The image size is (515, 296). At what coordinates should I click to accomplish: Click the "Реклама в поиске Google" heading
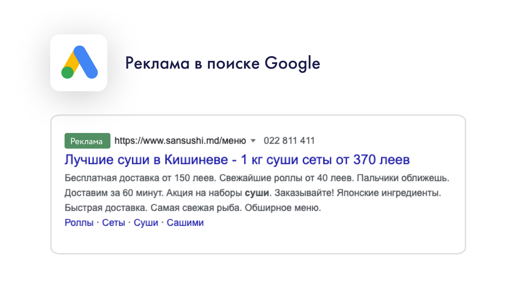point(222,64)
